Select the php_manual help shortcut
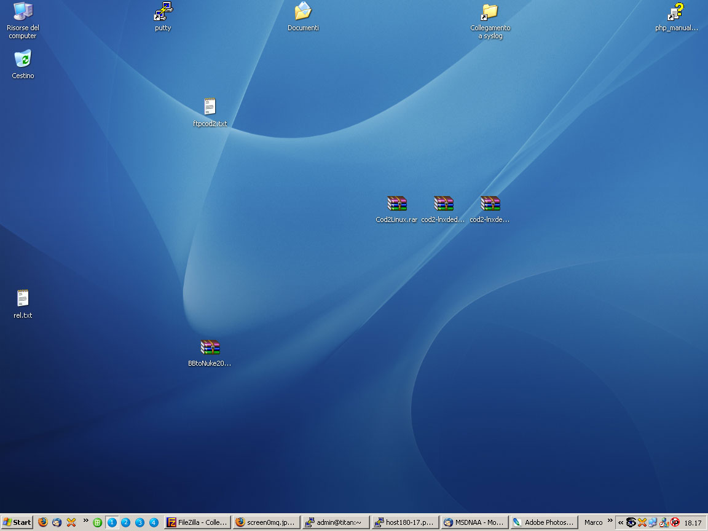 (x=676, y=12)
